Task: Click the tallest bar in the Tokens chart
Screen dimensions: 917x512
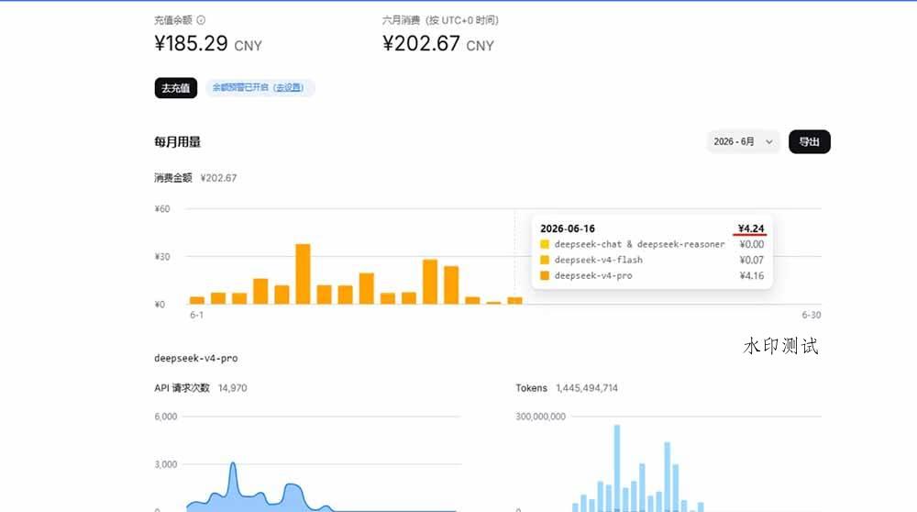Action: pyautogui.click(x=617, y=468)
